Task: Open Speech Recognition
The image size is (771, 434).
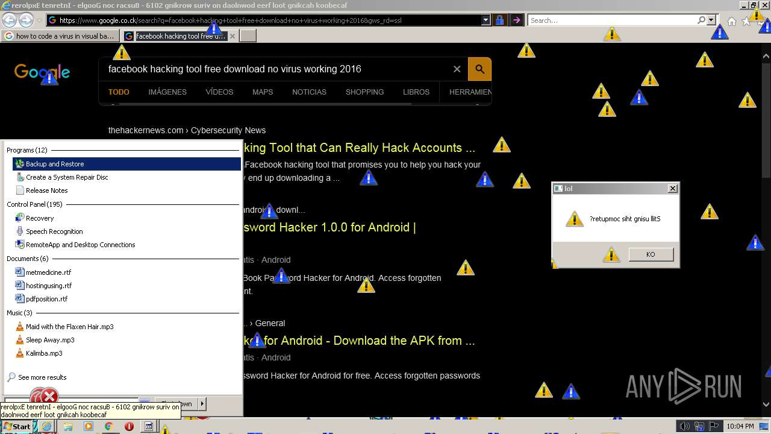Action: click(54, 231)
